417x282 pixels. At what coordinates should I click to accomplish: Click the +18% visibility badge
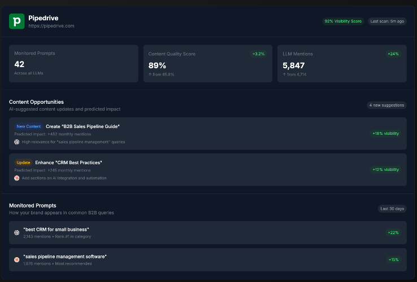pos(385,134)
